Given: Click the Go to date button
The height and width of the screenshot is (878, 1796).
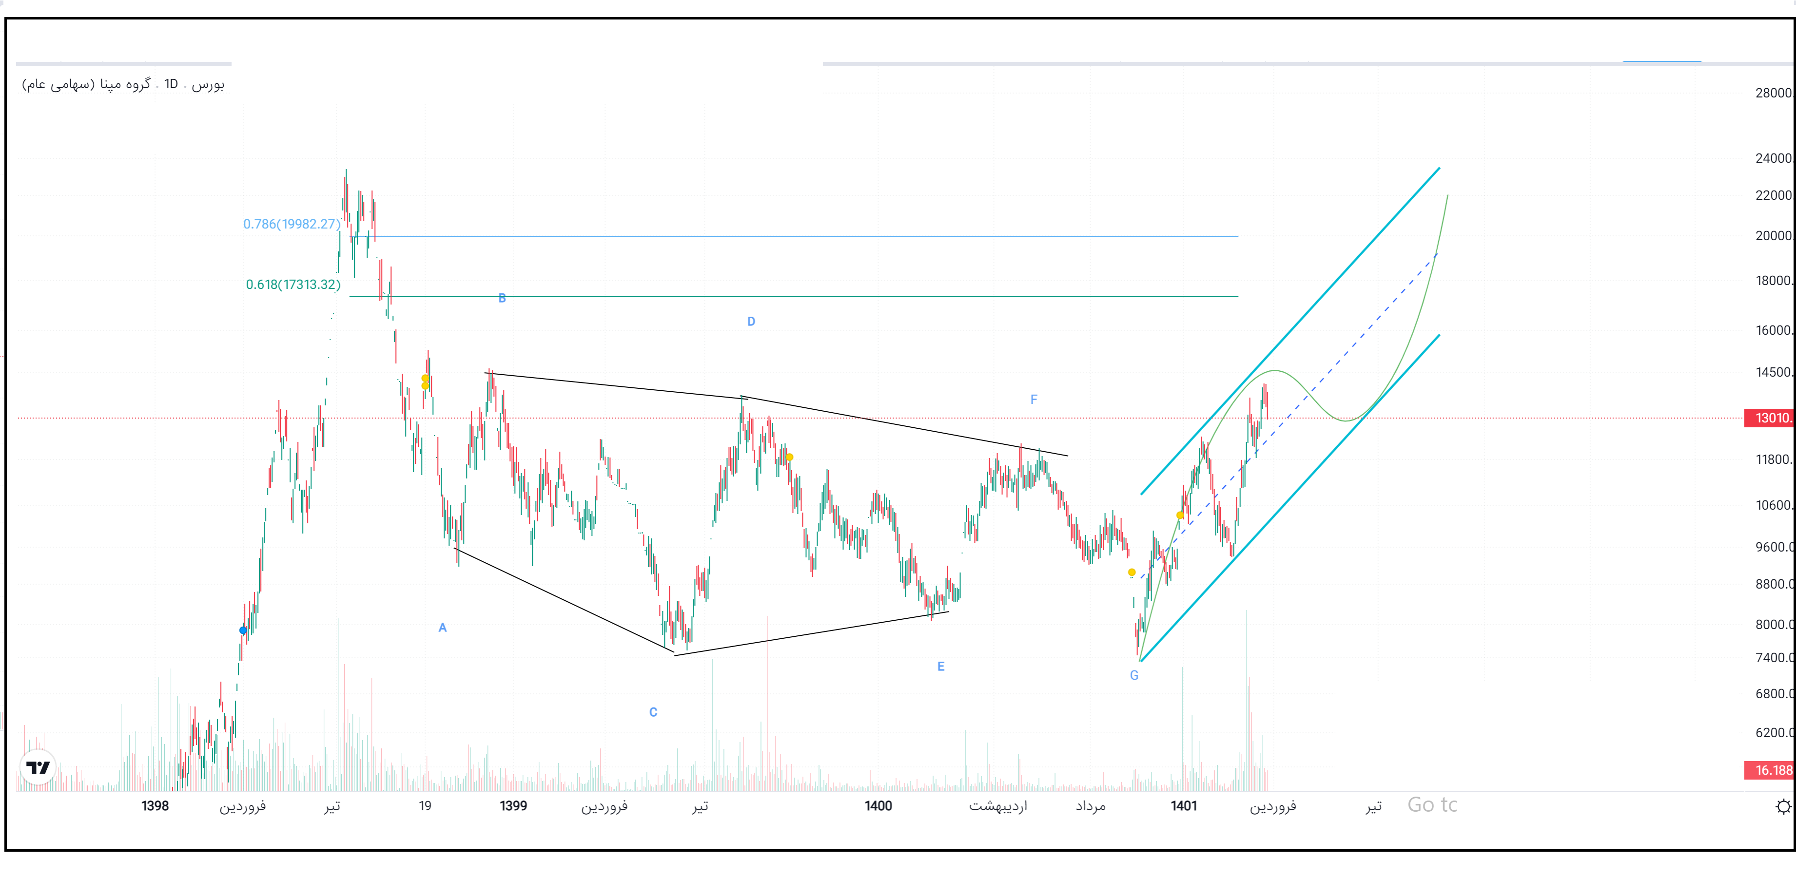Looking at the screenshot, I should pos(1432,805).
